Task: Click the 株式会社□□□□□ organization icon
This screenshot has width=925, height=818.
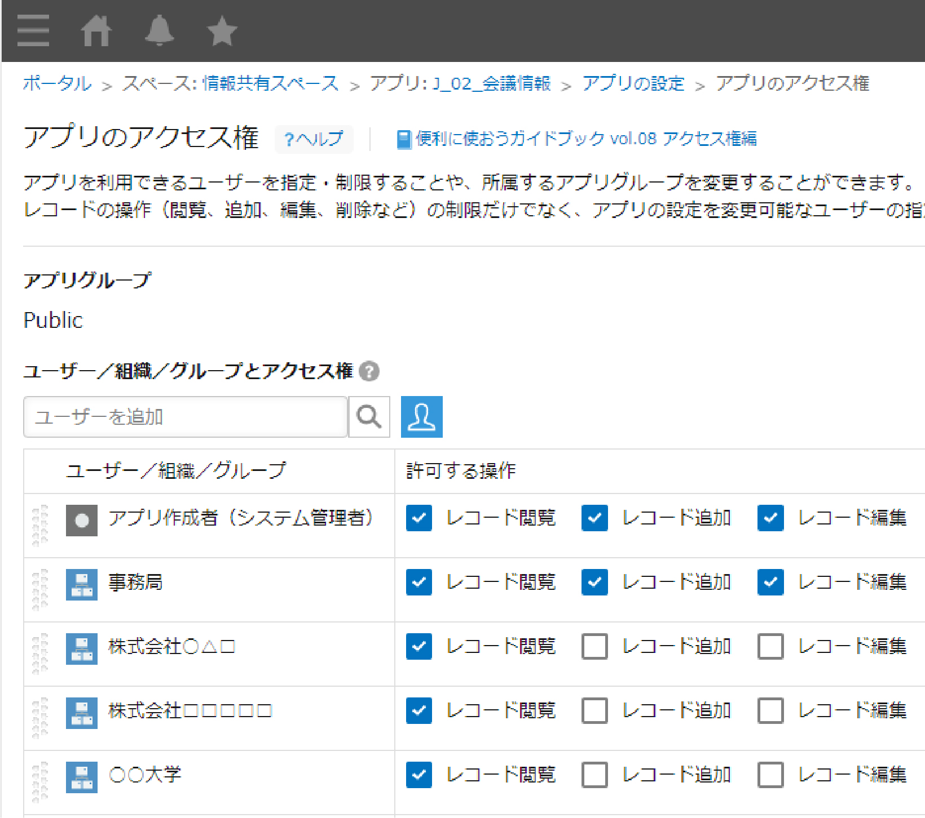Action: pos(82,713)
